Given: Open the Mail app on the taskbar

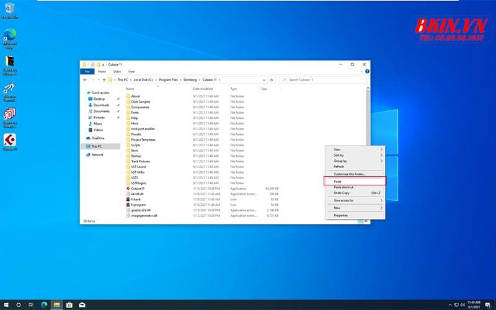Looking at the screenshot, I should 82,305.
